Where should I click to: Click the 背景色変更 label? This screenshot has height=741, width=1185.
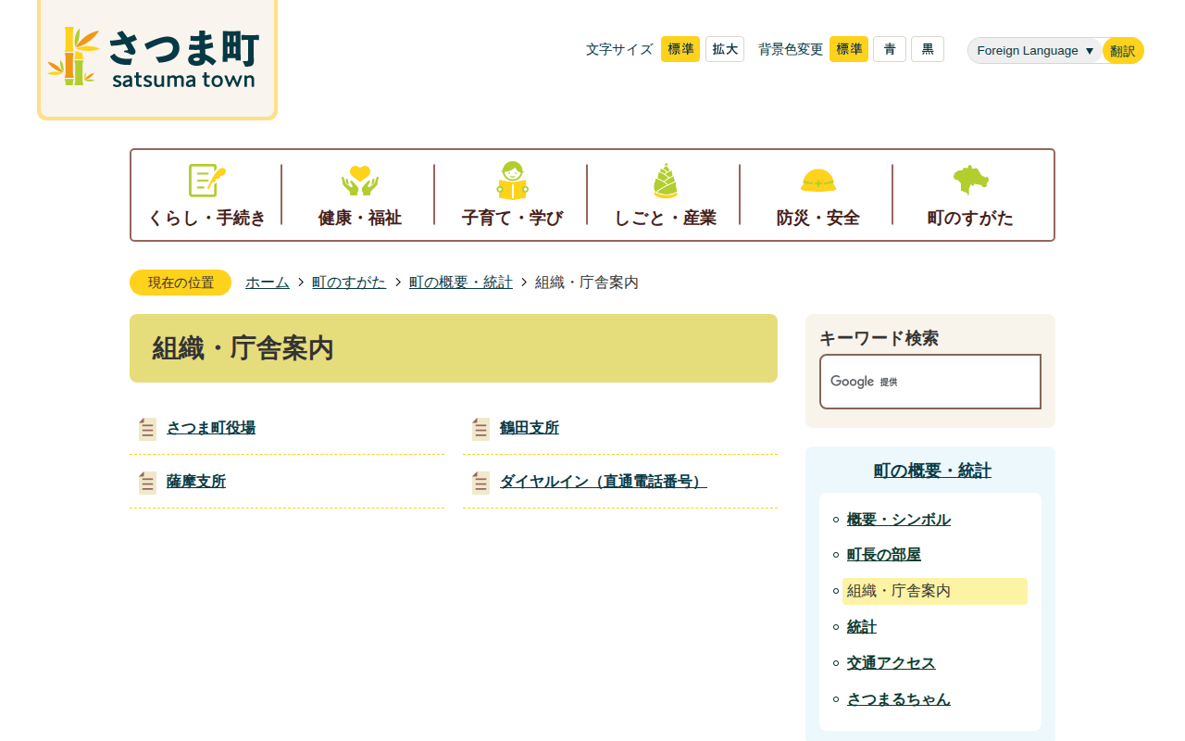(791, 49)
